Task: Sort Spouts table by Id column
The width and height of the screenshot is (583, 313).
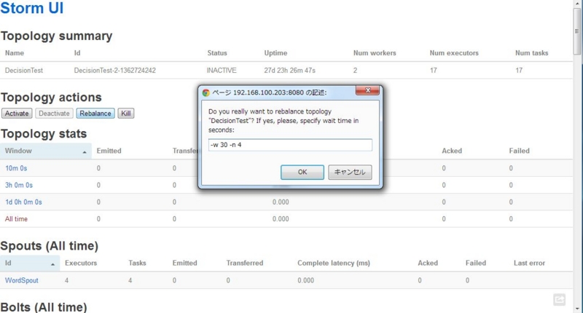Action: click(30, 263)
